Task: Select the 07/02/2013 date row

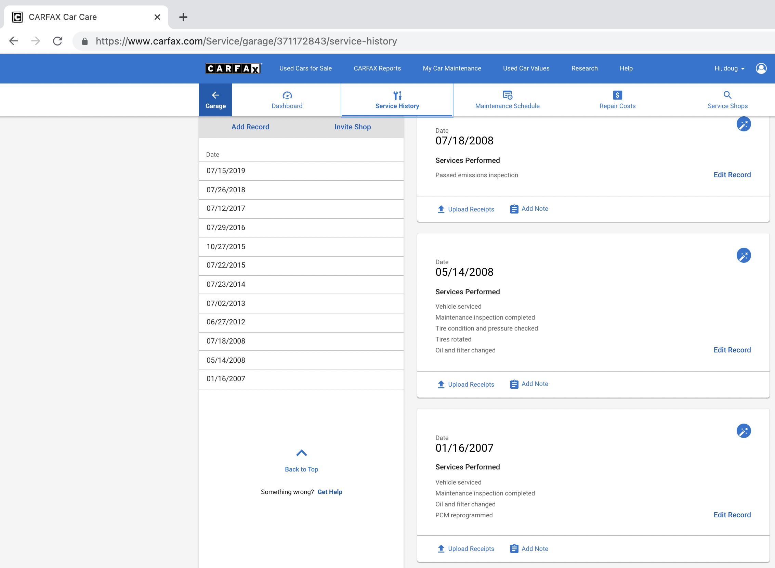Action: [x=301, y=303]
